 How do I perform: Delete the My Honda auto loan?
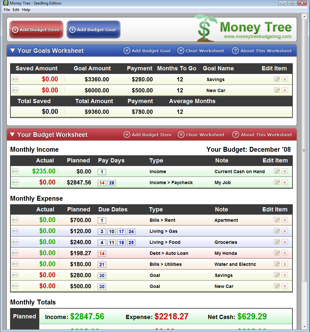coord(285,253)
